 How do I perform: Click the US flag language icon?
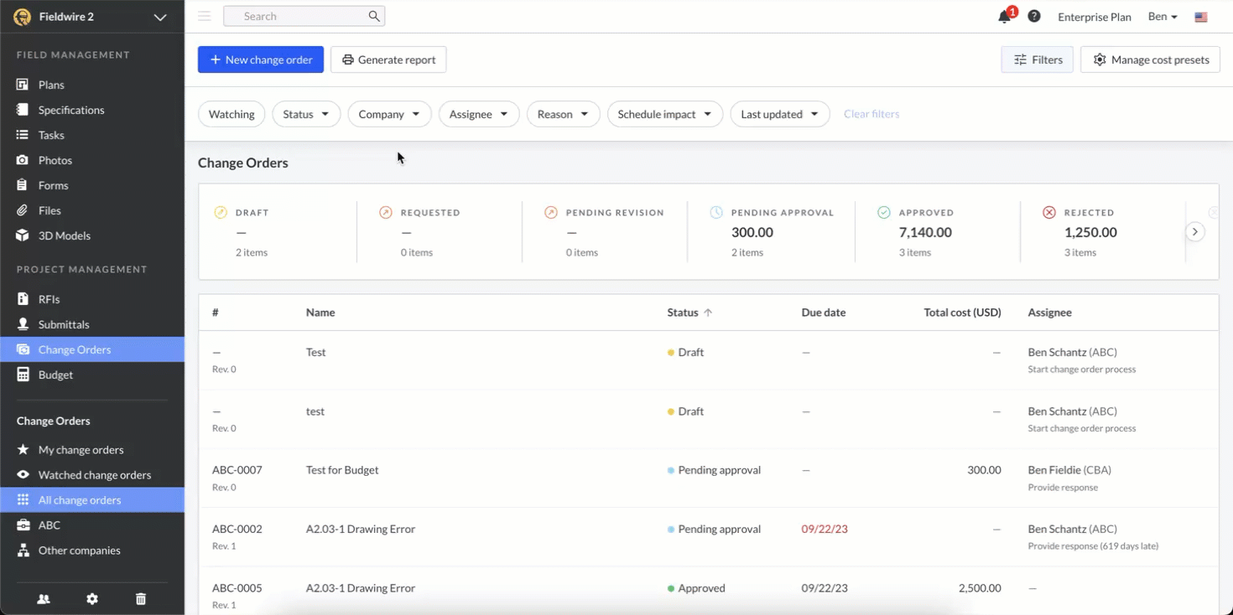tap(1201, 17)
